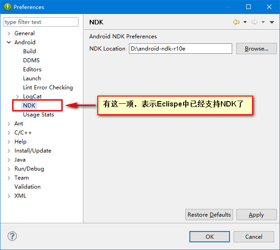Open the back history dropdown arrow
Screen dimensions: 280x250
(245, 22)
